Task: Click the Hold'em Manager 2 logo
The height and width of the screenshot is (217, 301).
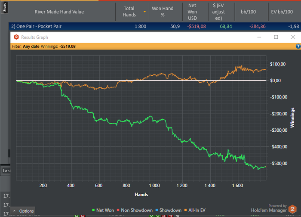Action: tap(292, 209)
